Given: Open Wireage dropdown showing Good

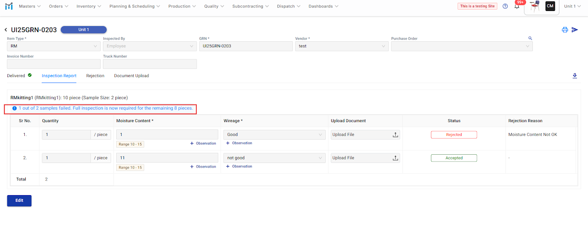Looking at the screenshot, I should coord(274,135).
